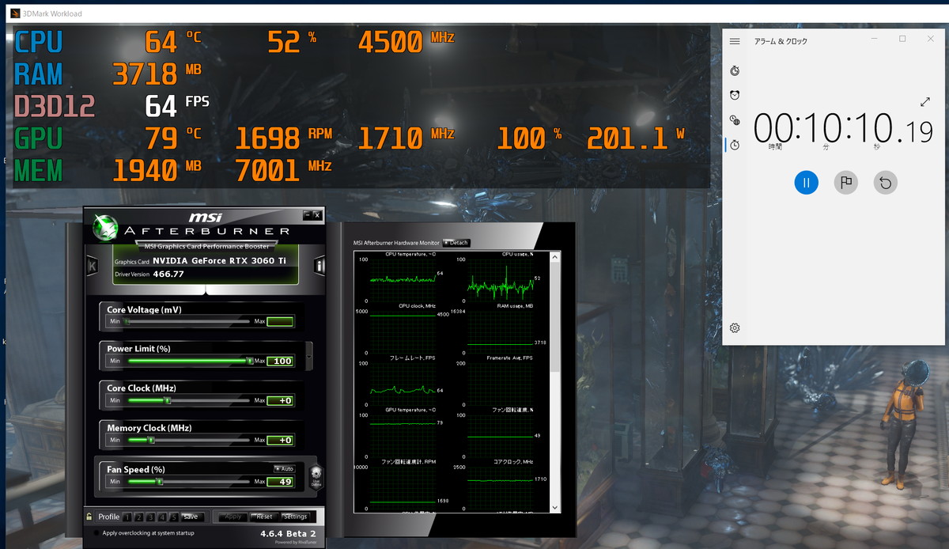
Task: Click the Core Clock slider
Action: (188, 400)
